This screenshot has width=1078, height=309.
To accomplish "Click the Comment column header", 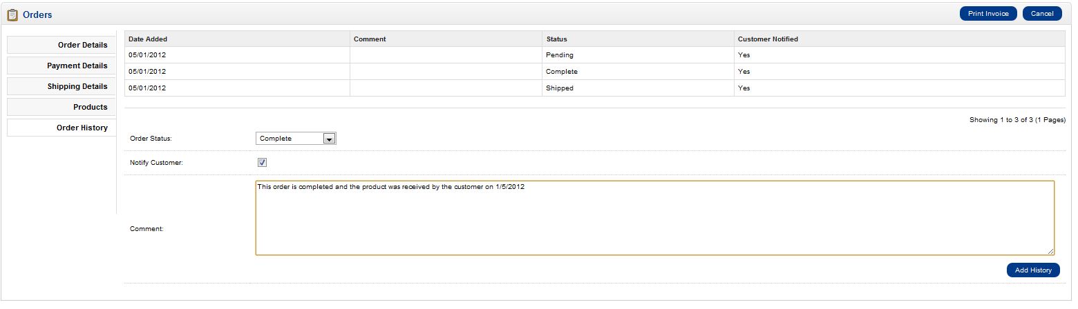I will click(x=370, y=39).
